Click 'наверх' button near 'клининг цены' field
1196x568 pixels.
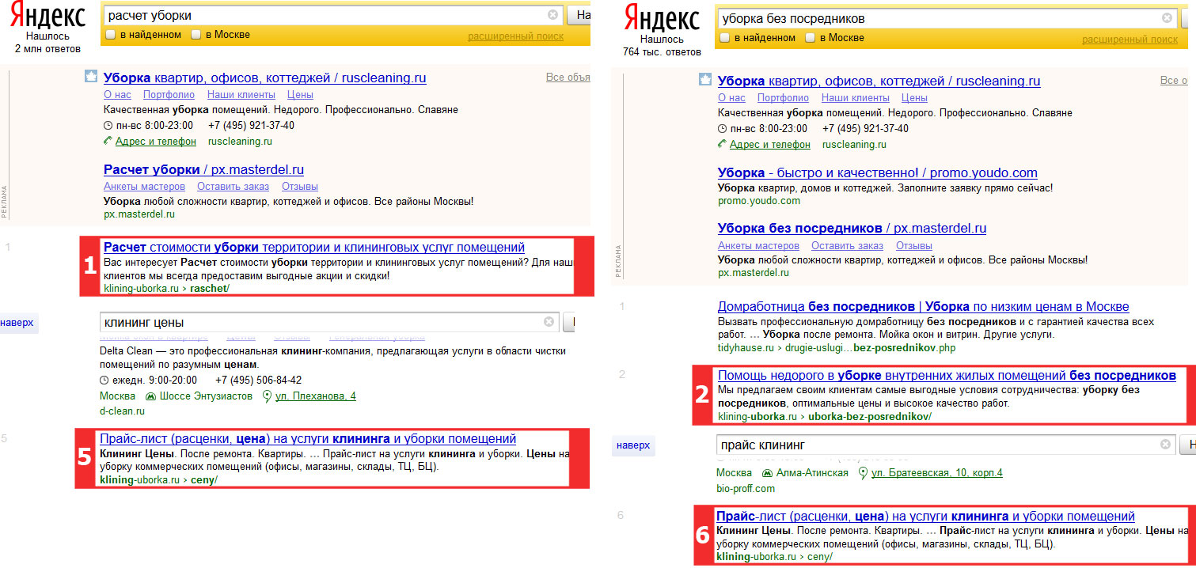pos(17,323)
